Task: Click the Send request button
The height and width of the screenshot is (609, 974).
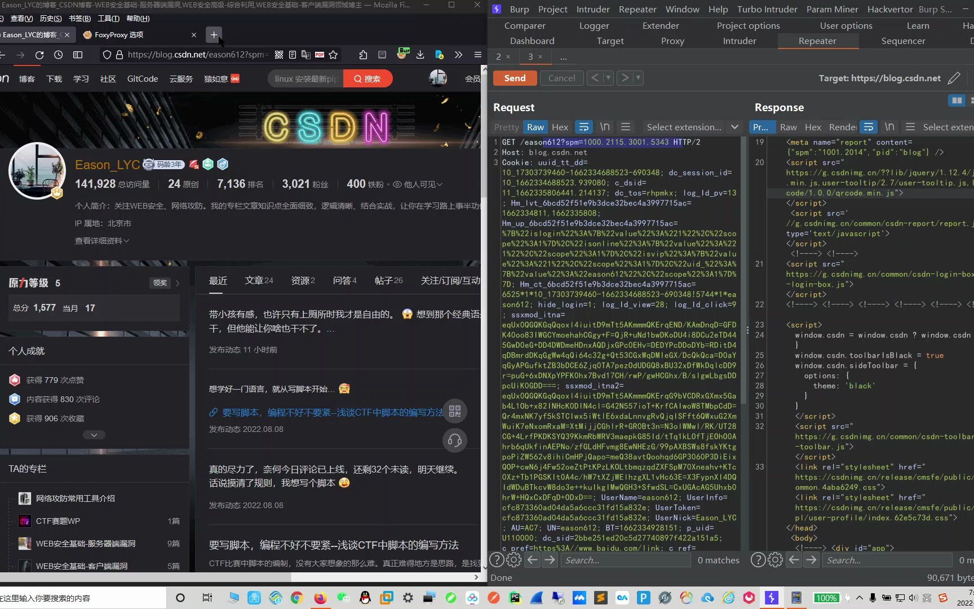Action: (x=515, y=78)
